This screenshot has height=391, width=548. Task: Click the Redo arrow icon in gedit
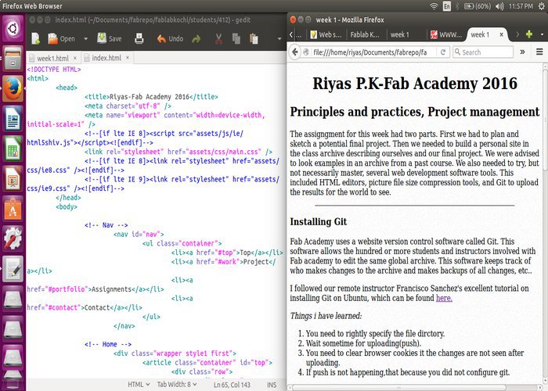pyautogui.click(x=196, y=39)
